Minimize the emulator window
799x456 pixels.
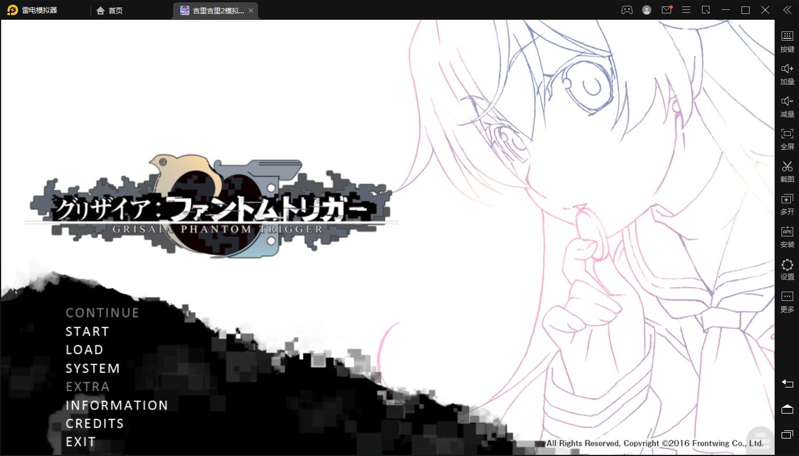click(x=726, y=10)
